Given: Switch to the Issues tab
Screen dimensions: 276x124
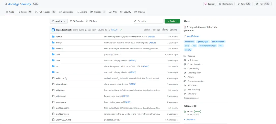Looking at the screenshot, I should (x=25, y=12).
